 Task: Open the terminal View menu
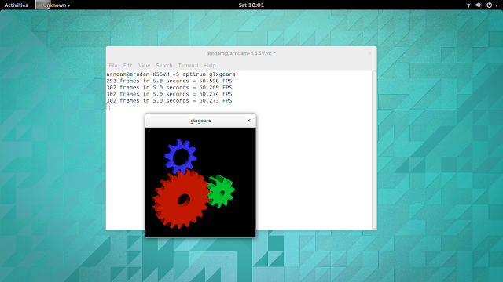[x=144, y=65]
